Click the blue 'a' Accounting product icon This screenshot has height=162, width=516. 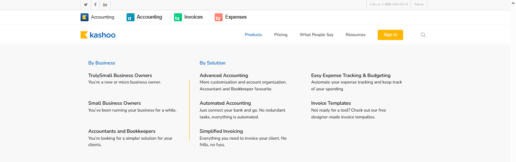tap(130, 17)
